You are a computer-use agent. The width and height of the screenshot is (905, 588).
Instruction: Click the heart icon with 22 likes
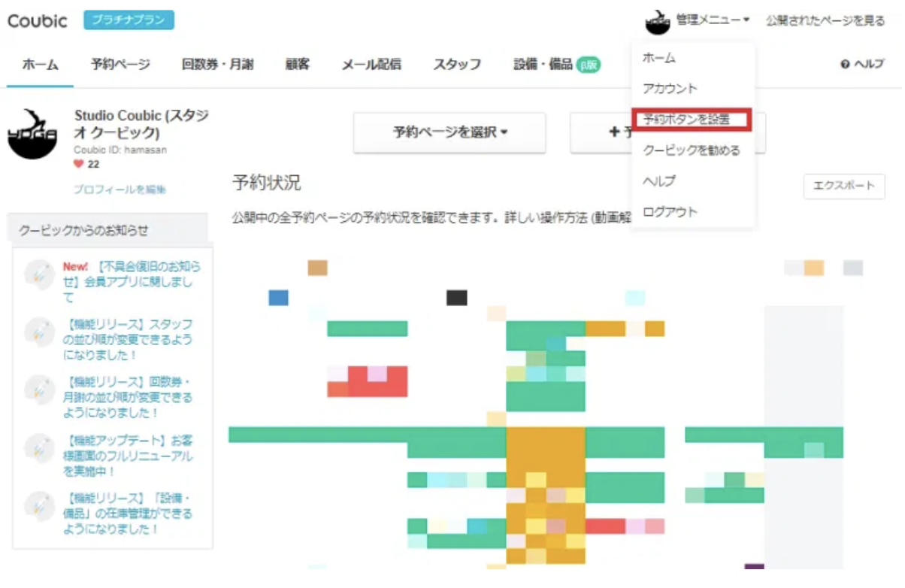click(x=79, y=164)
